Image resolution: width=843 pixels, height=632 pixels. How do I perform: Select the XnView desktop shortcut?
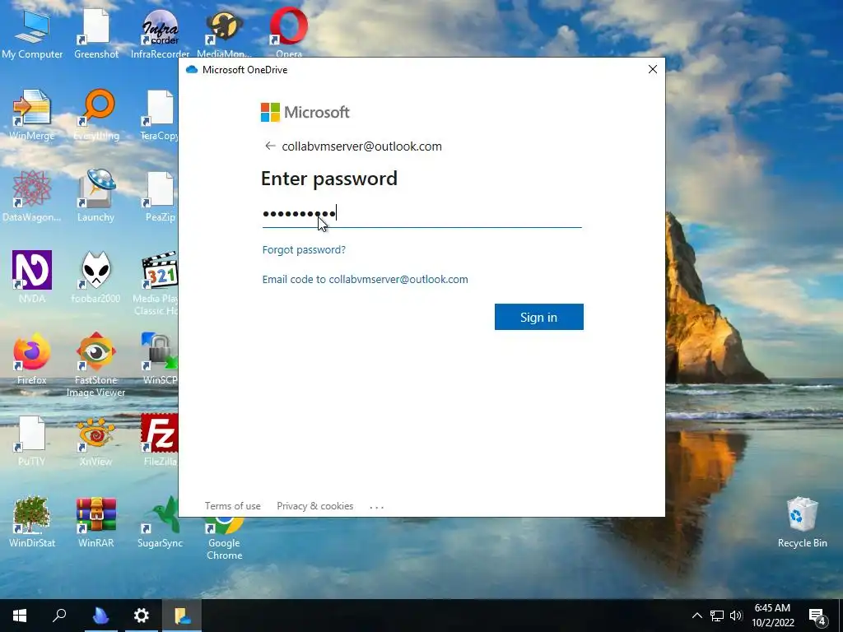95,441
